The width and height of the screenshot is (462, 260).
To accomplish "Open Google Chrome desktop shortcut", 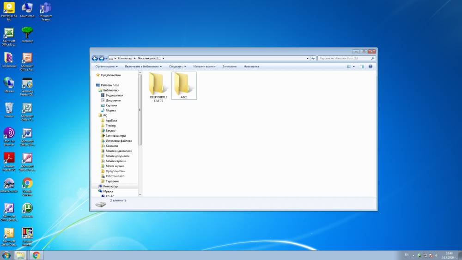I will [x=27, y=187].
